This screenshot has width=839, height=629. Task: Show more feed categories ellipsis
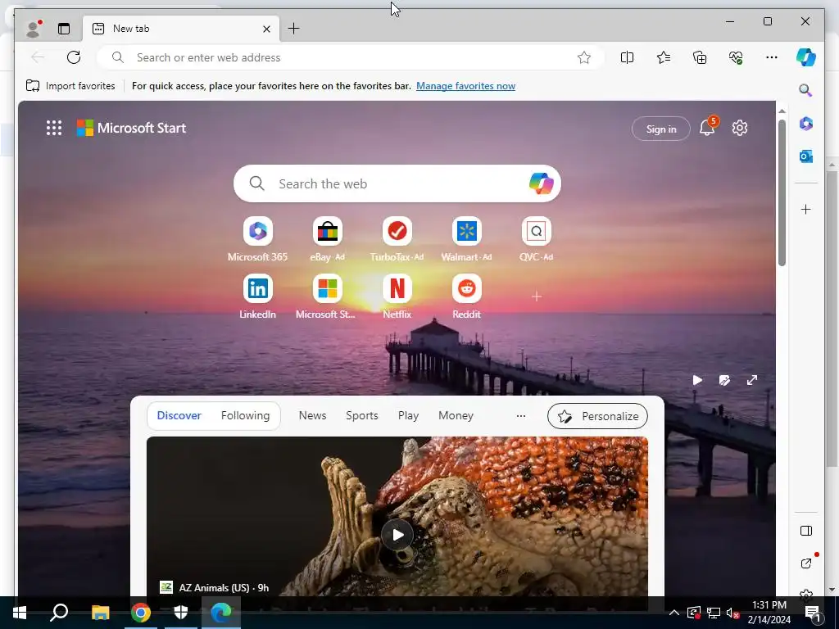[520, 415]
